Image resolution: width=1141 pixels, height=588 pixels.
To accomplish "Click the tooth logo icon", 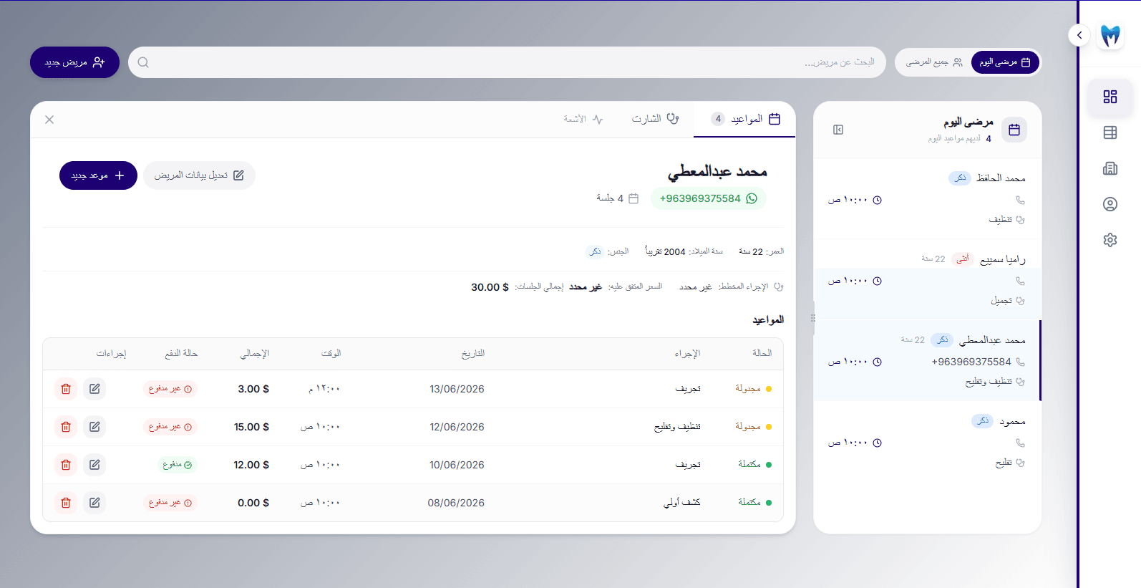I will pyautogui.click(x=1110, y=35).
